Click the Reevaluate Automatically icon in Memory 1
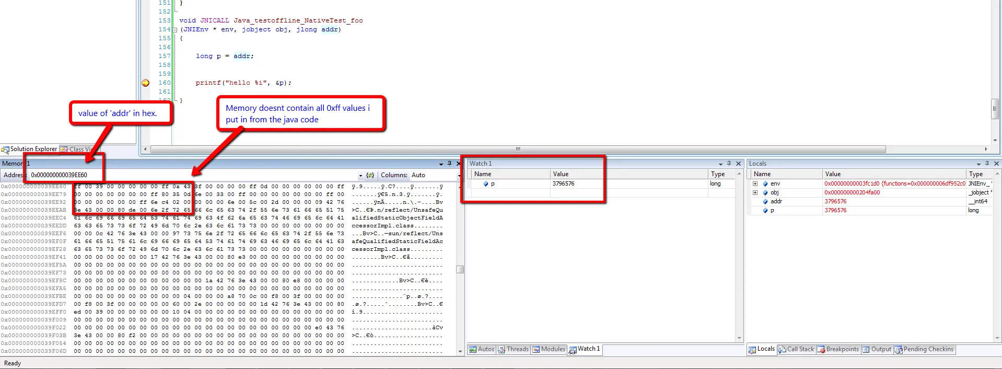The width and height of the screenshot is (1002, 369). tap(370, 175)
